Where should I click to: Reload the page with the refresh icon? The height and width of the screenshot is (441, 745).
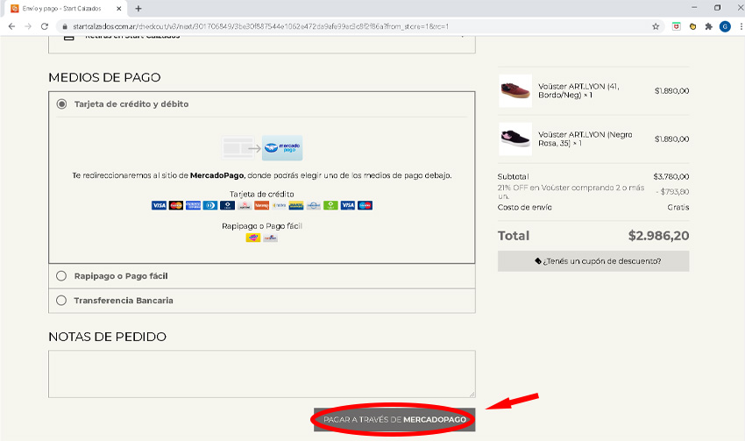click(x=45, y=26)
